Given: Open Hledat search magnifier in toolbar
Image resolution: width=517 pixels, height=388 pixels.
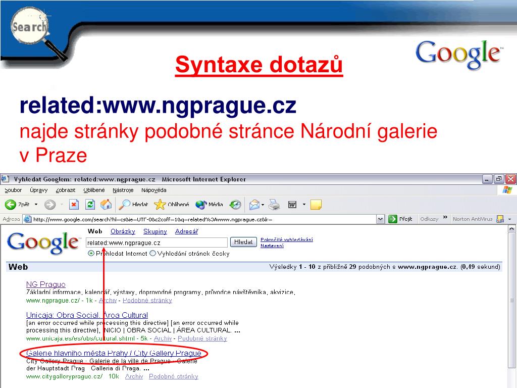Looking at the screenshot, I should 124,205.
